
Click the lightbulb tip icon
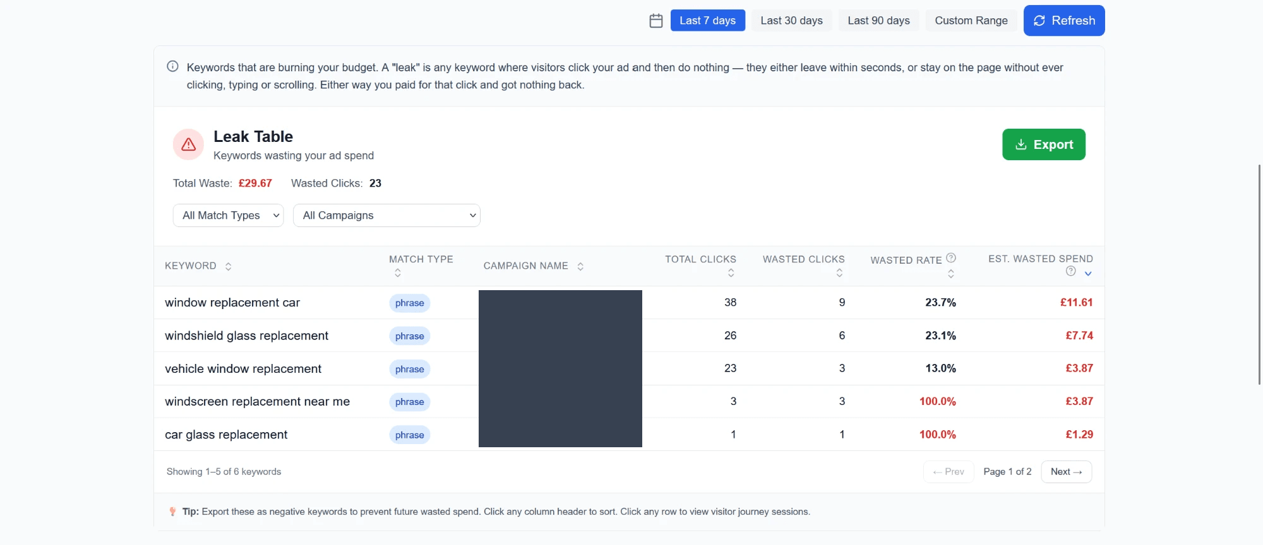[172, 512]
